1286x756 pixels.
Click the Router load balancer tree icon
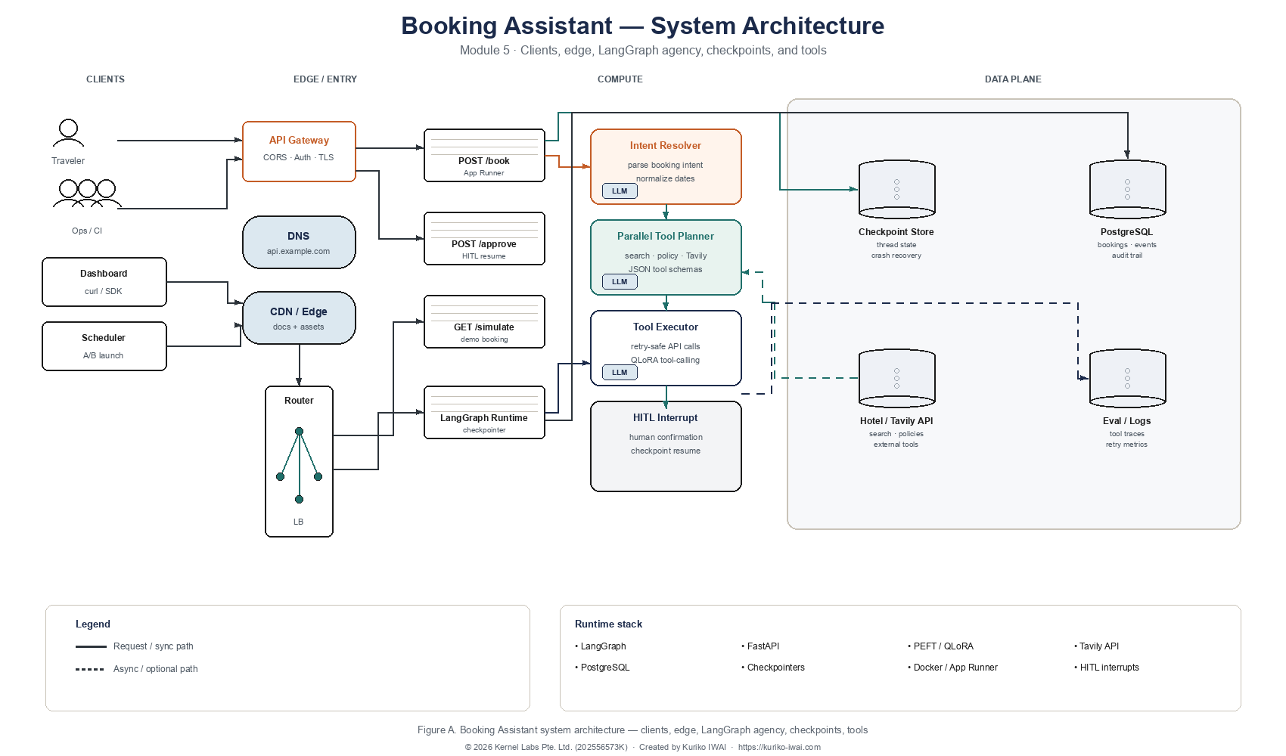pos(300,465)
